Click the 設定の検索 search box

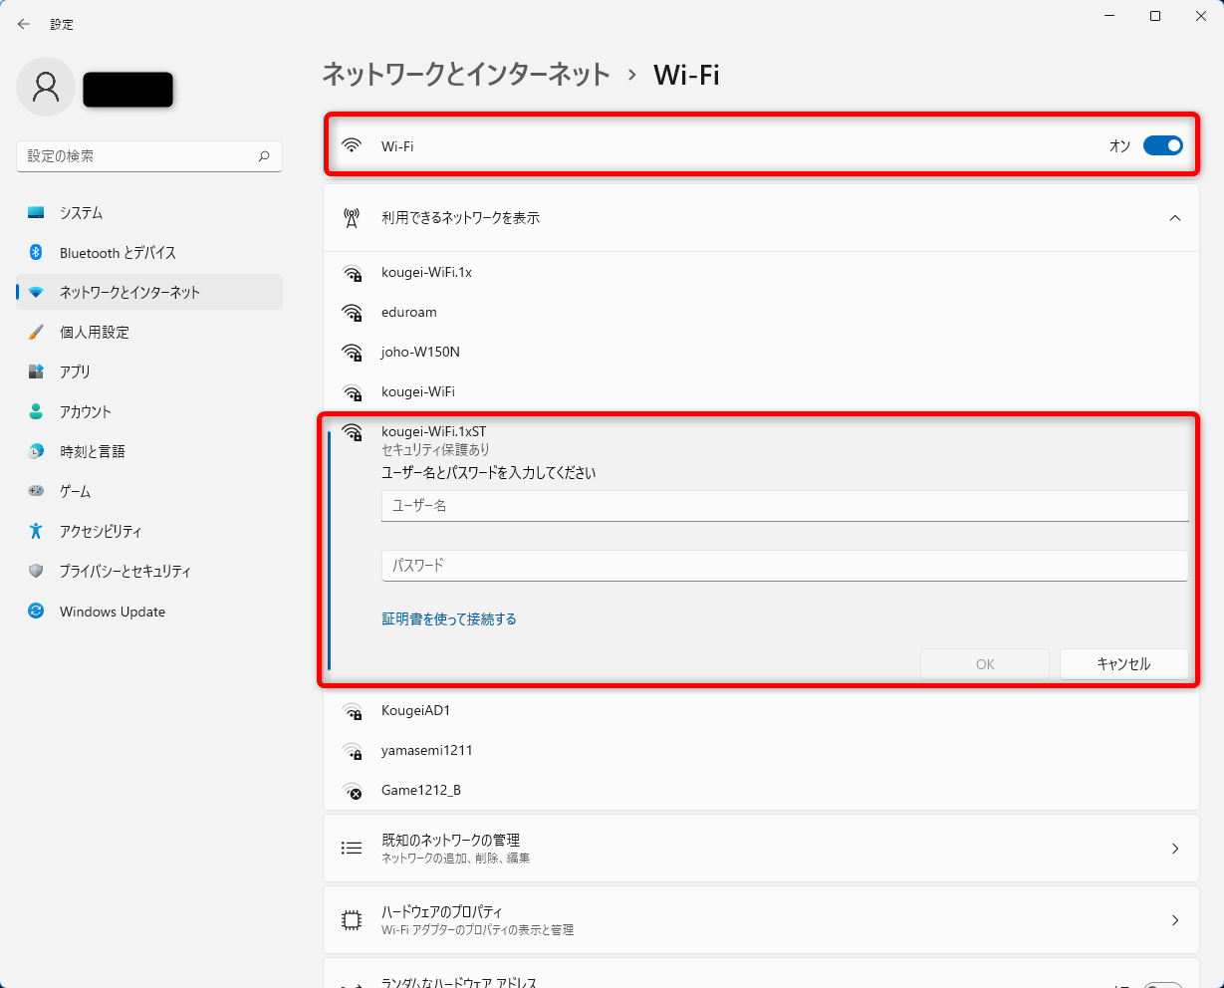point(149,156)
